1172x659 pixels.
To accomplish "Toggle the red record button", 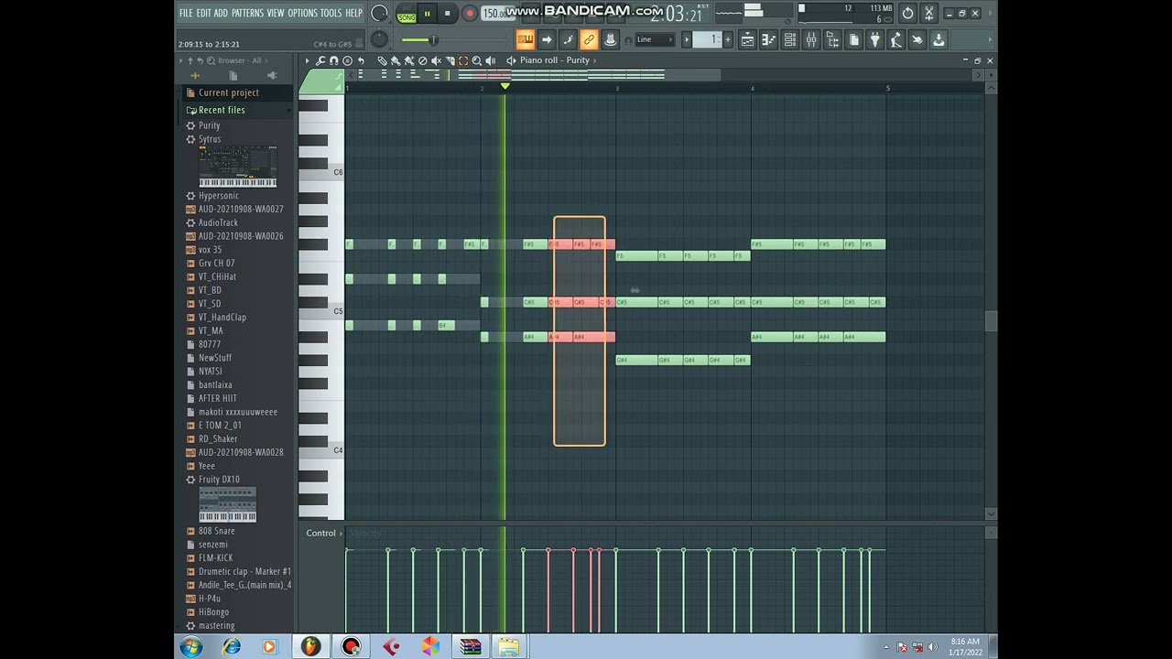I will (x=469, y=14).
